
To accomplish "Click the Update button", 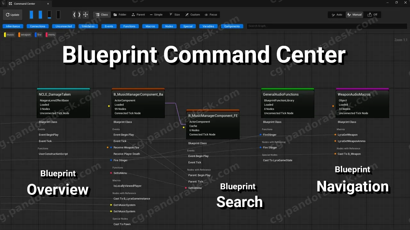I will point(12,15).
